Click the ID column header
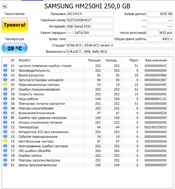 pyautogui.click(x=13, y=60)
